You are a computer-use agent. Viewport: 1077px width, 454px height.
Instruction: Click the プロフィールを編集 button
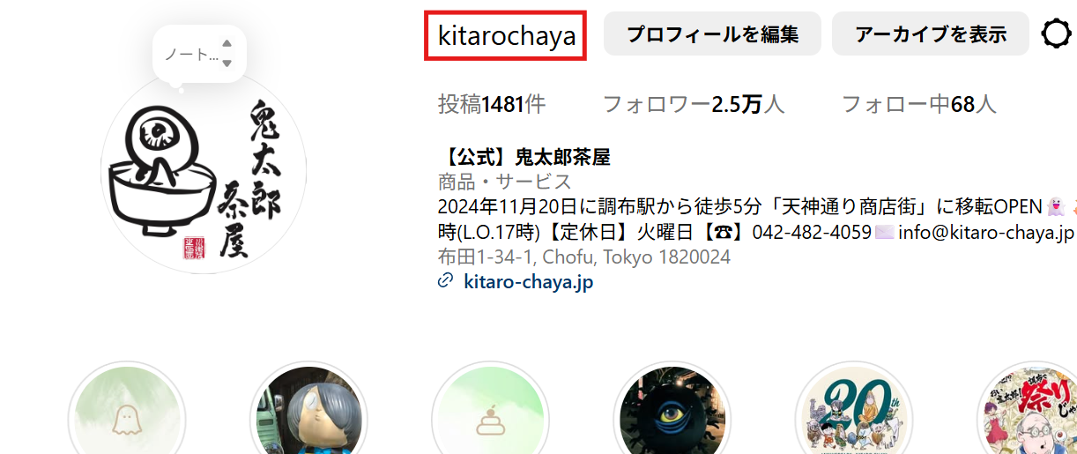[x=712, y=34]
